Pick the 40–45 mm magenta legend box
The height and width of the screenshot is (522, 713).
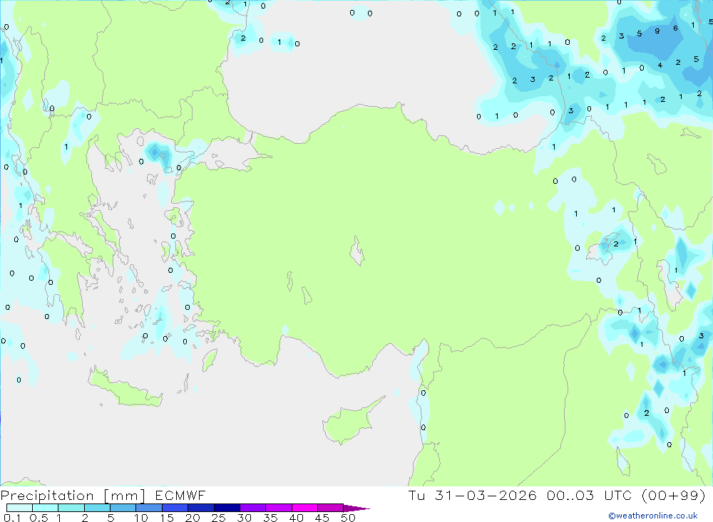coord(304,508)
